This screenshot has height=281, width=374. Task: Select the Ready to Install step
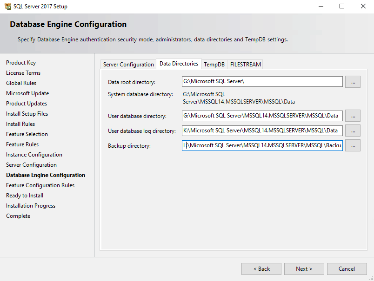tap(25, 196)
